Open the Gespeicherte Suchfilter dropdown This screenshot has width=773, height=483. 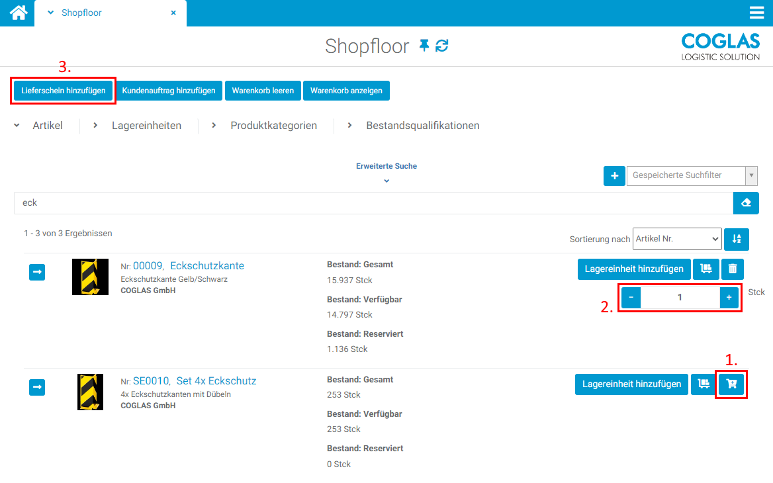tap(691, 176)
